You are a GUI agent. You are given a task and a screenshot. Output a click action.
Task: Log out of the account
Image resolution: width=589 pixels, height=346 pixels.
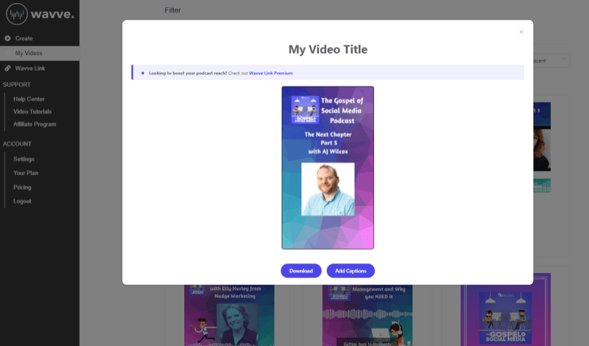click(22, 202)
